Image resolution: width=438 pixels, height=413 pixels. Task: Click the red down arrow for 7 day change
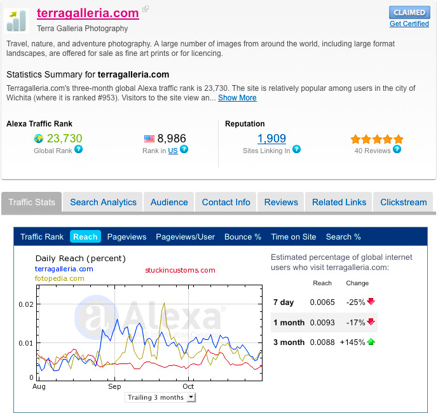371,302
